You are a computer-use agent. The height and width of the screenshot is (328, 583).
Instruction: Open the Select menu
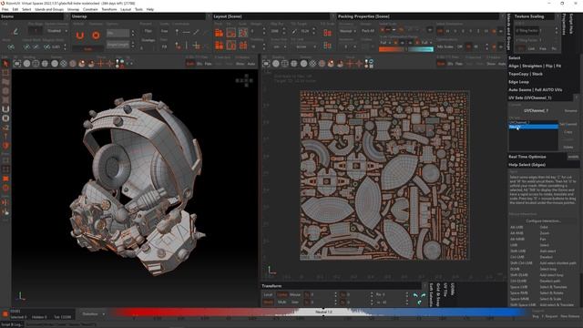(26, 9)
